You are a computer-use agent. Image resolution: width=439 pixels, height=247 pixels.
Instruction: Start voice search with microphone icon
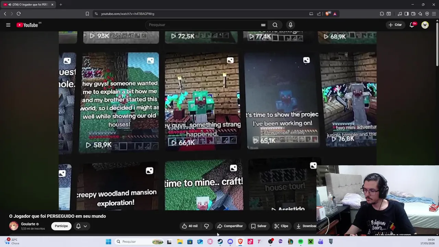pyautogui.click(x=290, y=25)
